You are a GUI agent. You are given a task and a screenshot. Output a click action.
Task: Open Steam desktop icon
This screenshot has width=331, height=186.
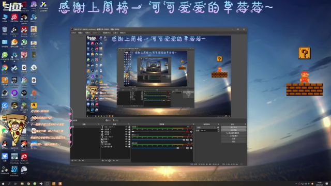(x=14, y=69)
